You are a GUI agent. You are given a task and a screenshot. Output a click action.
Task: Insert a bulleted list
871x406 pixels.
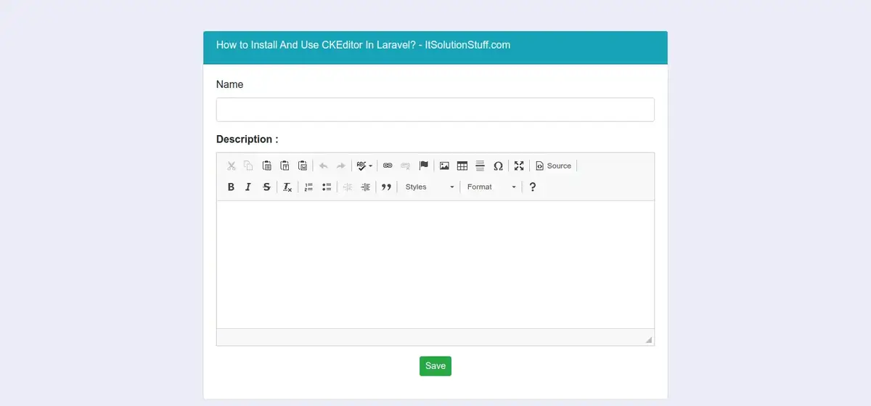327,187
